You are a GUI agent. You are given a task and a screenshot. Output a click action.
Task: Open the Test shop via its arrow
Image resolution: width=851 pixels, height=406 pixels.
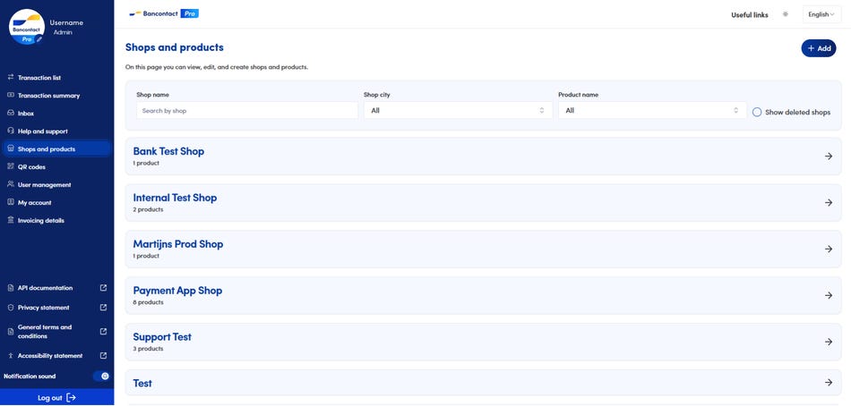click(x=829, y=383)
